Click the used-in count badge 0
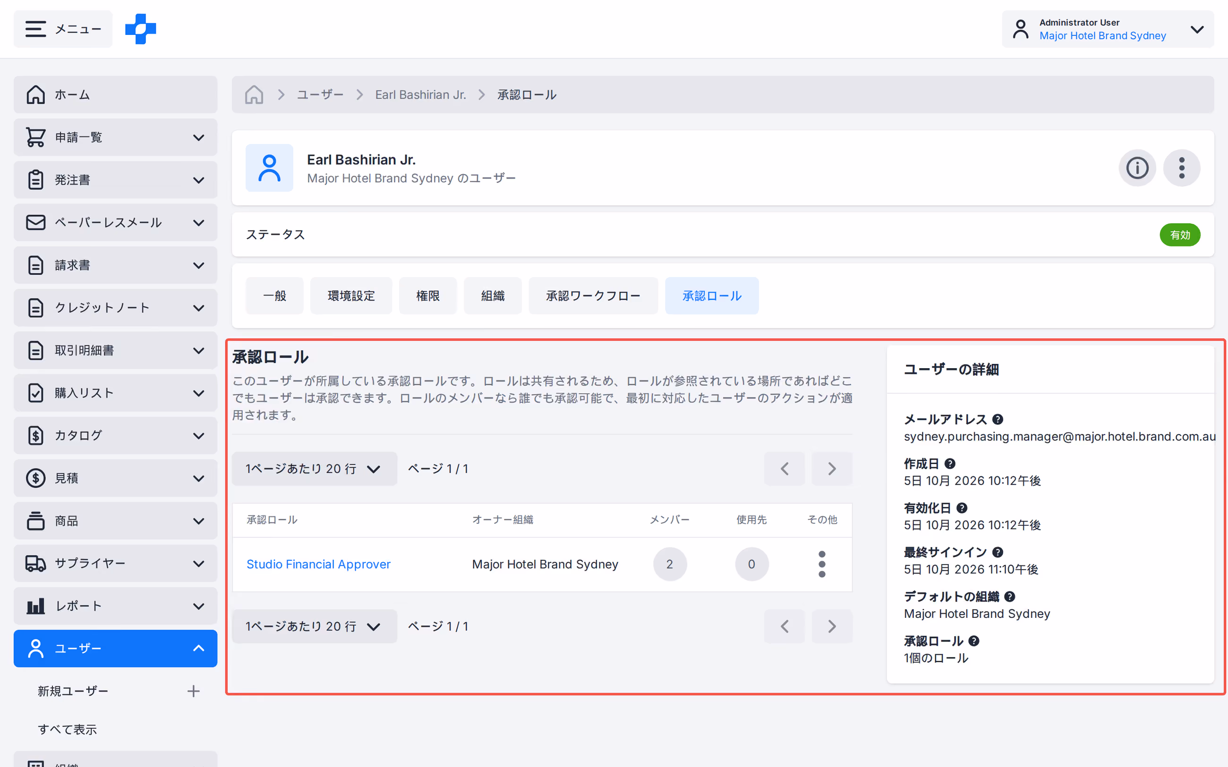This screenshot has width=1228, height=767. 751,564
